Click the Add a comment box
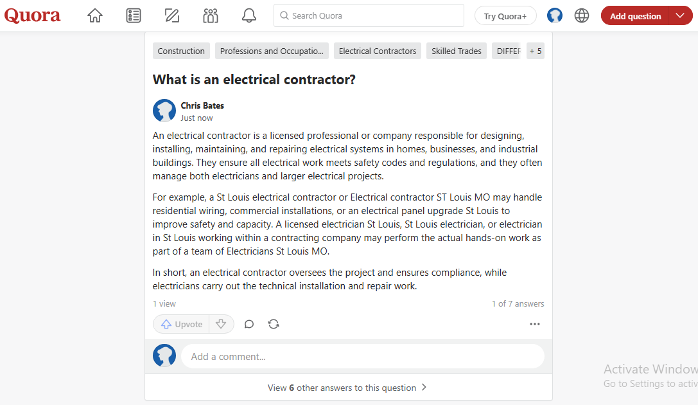 [x=362, y=356]
